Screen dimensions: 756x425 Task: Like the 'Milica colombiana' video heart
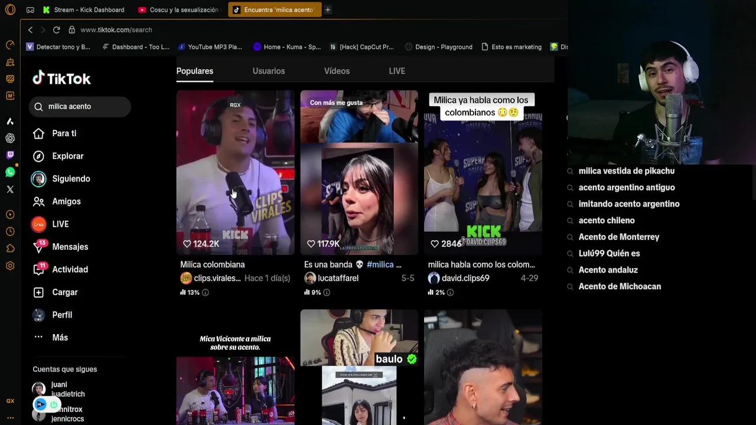point(187,244)
